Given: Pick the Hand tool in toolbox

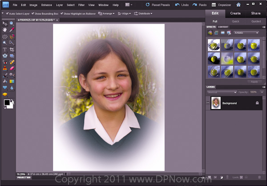Looking at the screenshot, I should (x=5, y=30).
